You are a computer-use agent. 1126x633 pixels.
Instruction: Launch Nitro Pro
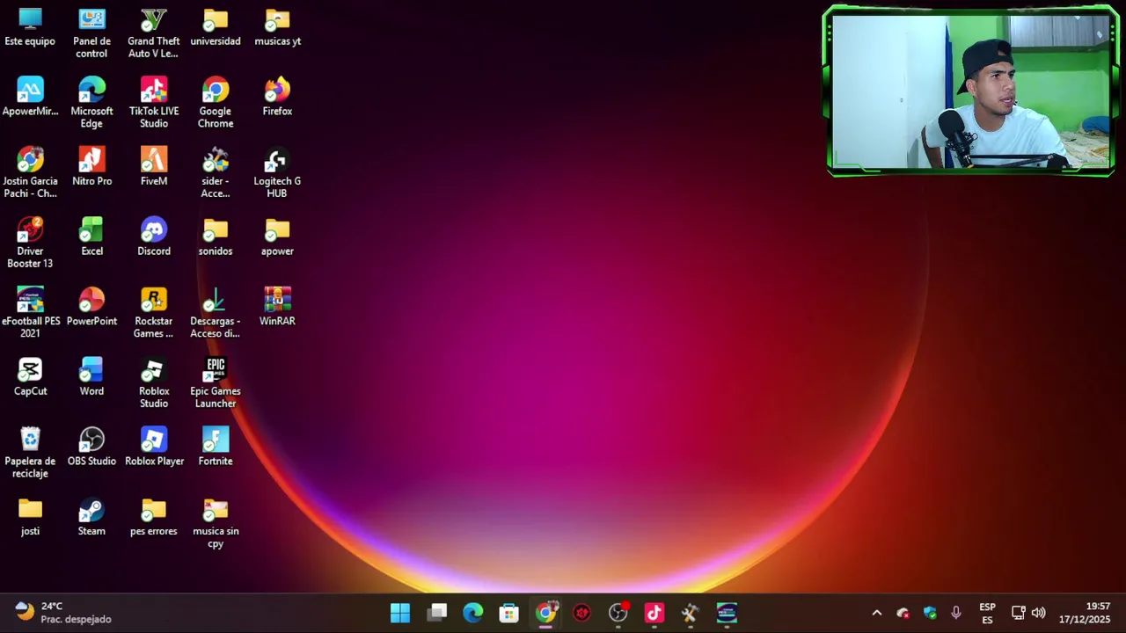91,167
